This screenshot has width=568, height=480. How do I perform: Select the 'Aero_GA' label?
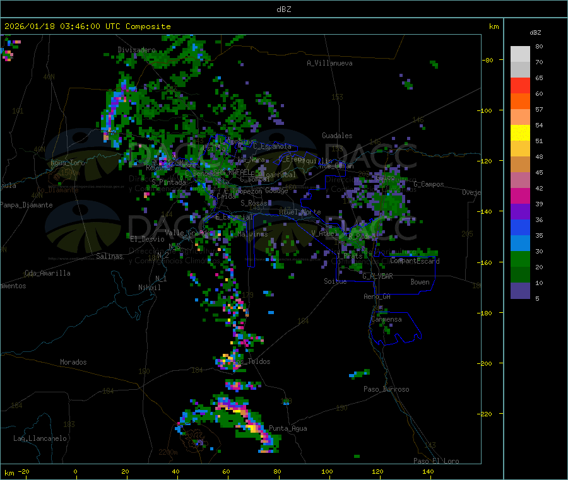pos(377,296)
